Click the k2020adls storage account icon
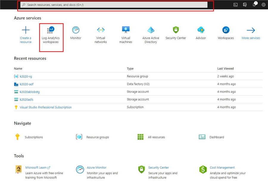This screenshot has height=183, width=268. click(x=16, y=99)
